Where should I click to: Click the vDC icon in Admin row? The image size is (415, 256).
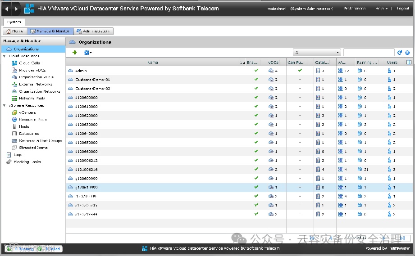pos(271,71)
